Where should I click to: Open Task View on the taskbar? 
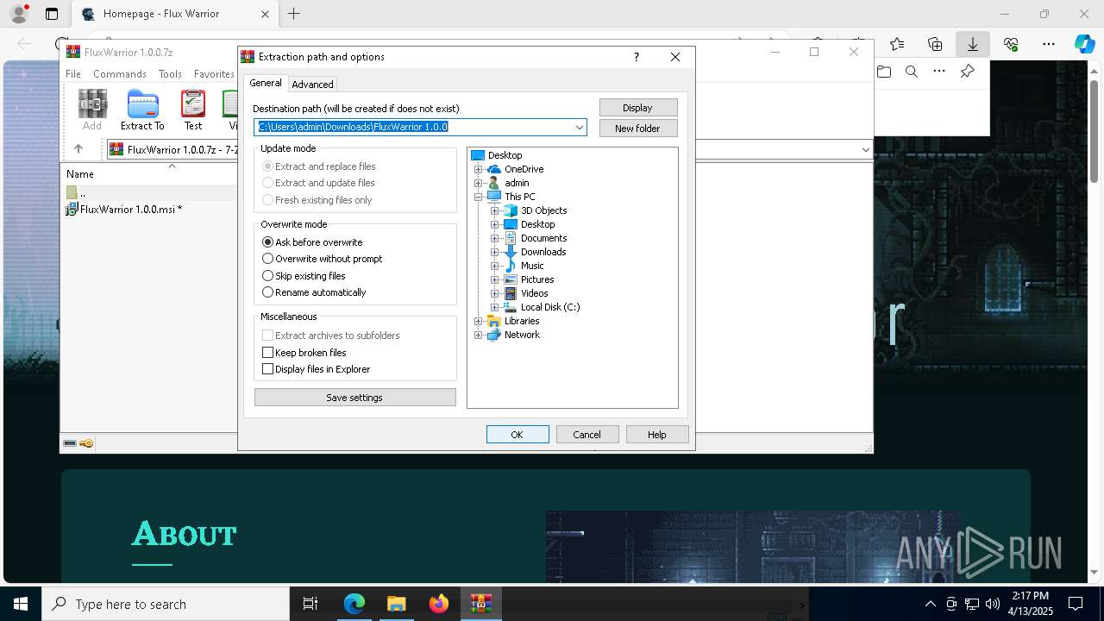click(x=310, y=604)
